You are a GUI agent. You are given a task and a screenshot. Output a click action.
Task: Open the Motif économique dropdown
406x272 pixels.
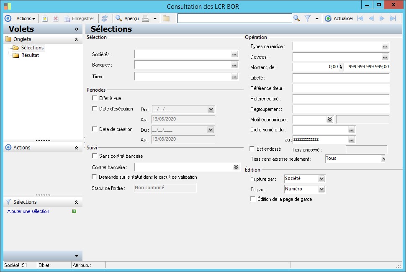pyautogui.click(x=330, y=119)
